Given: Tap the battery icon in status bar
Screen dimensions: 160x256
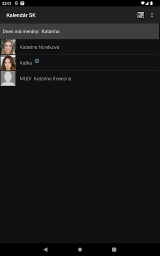Looking at the screenshot, I should (x=151, y=3).
